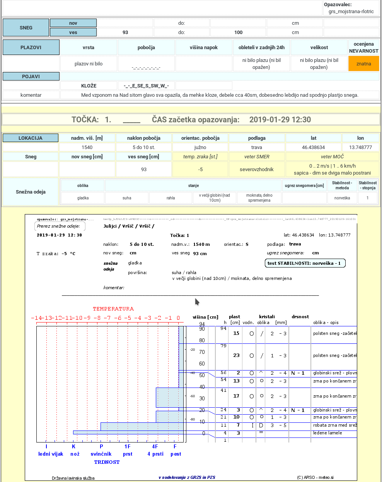Click the wind strength text '0 .. 2 m/s | 1 .. 6 km/h'
The image size is (382, 482).
click(332, 166)
